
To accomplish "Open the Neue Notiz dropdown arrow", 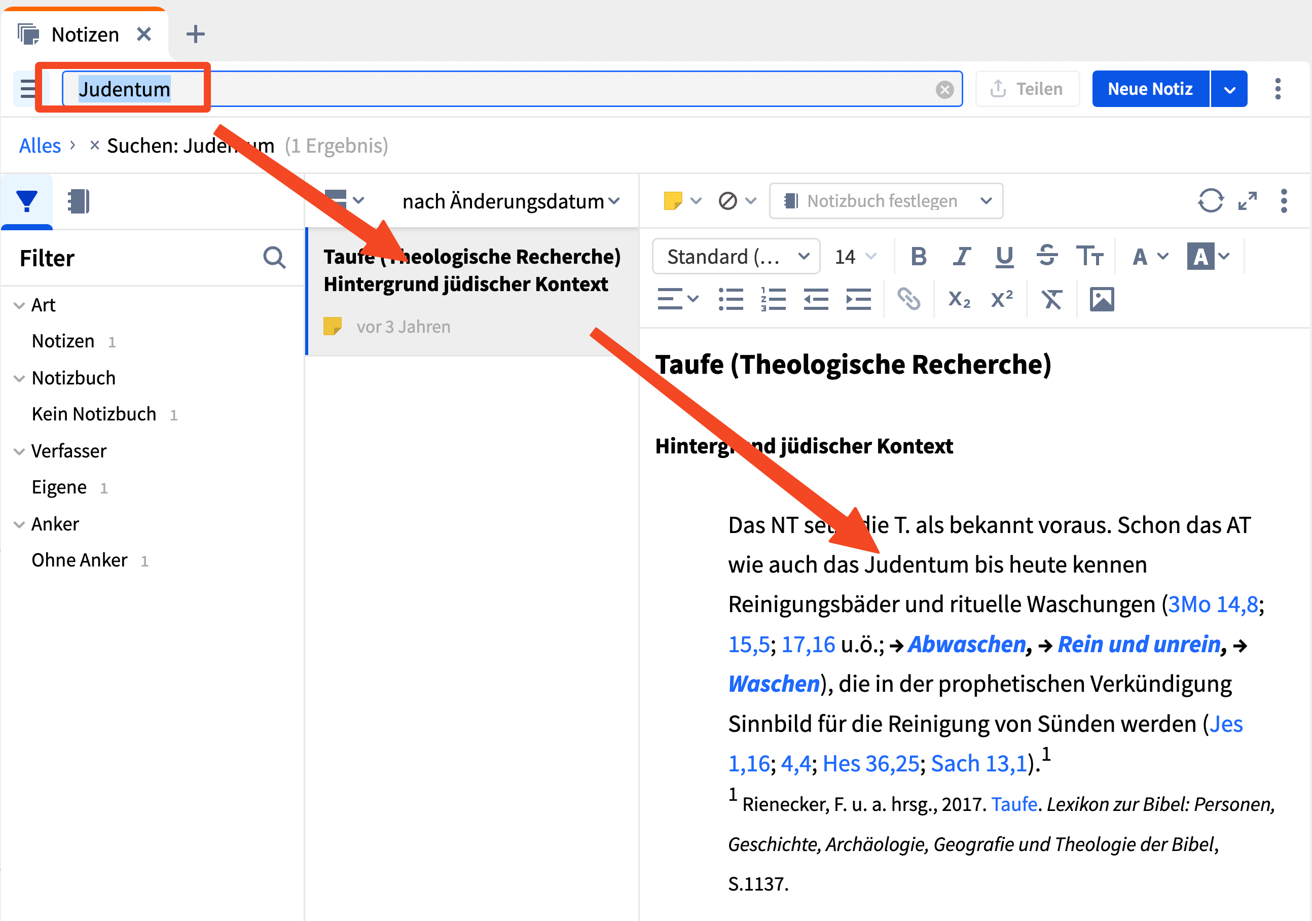I will (x=1229, y=89).
